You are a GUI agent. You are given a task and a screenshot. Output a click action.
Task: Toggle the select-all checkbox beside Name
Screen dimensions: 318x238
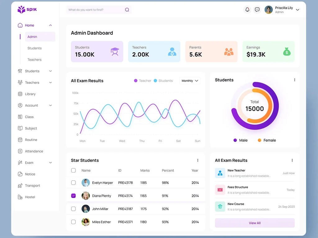point(73,170)
